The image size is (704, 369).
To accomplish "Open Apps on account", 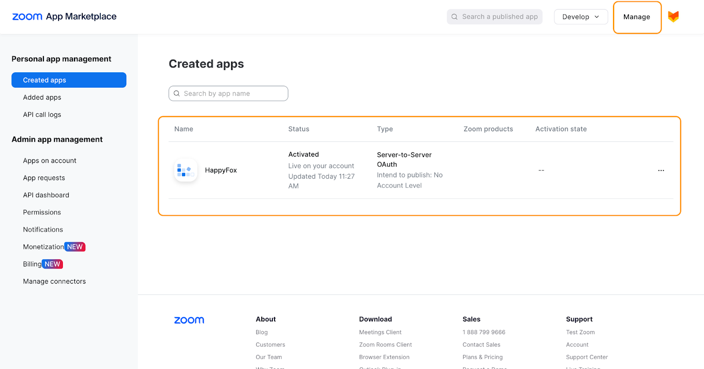I will coord(50,161).
